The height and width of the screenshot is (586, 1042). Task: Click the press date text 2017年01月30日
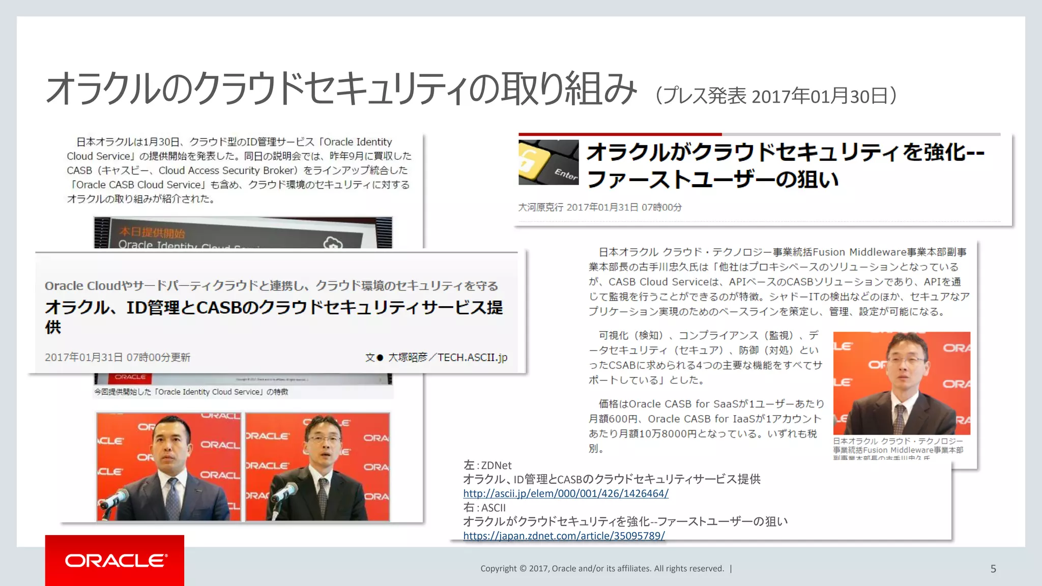coord(820,96)
